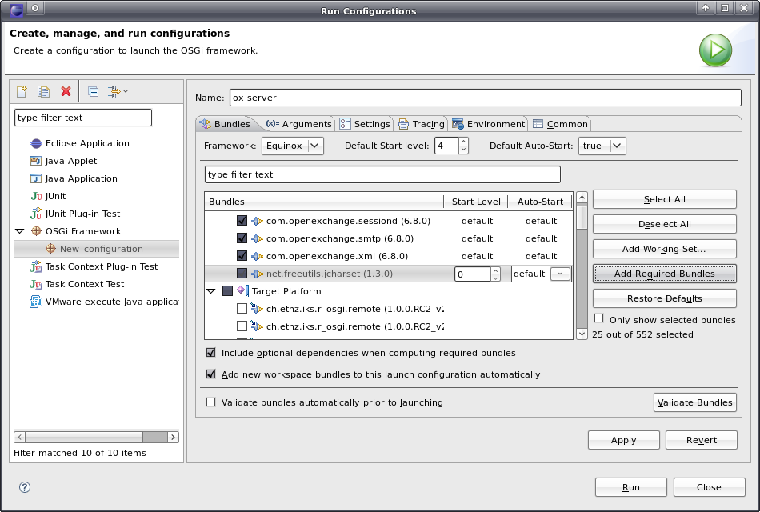Click the help question mark icon
The image size is (760, 512).
pyautogui.click(x=25, y=487)
